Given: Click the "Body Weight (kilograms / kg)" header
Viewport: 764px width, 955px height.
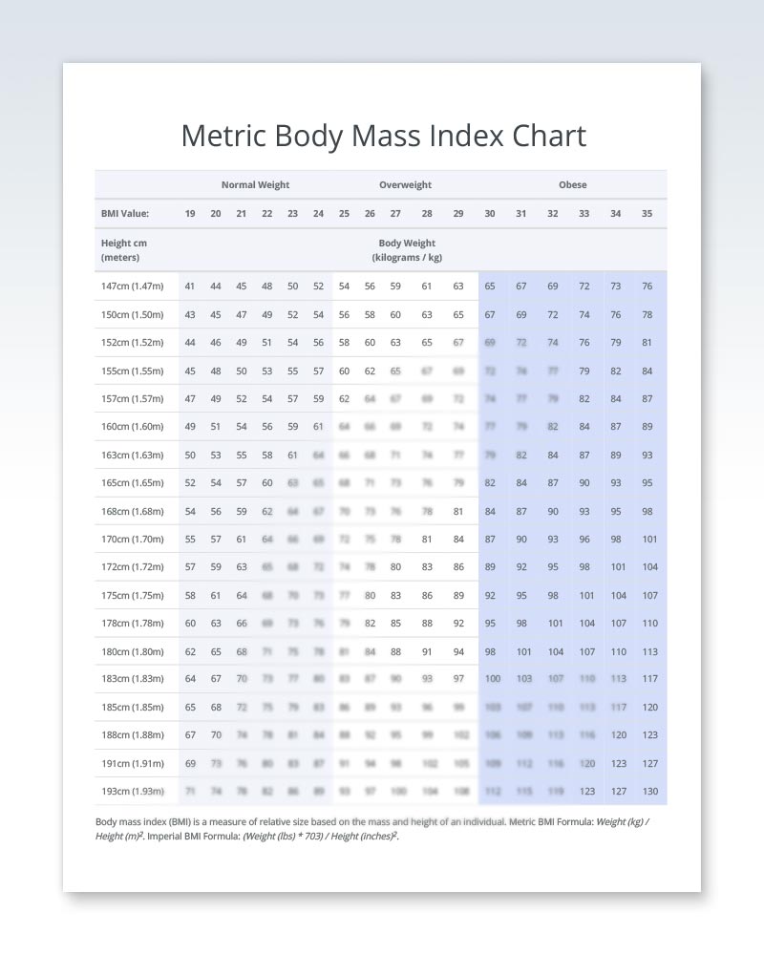Looking at the screenshot, I should click(x=407, y=250).
